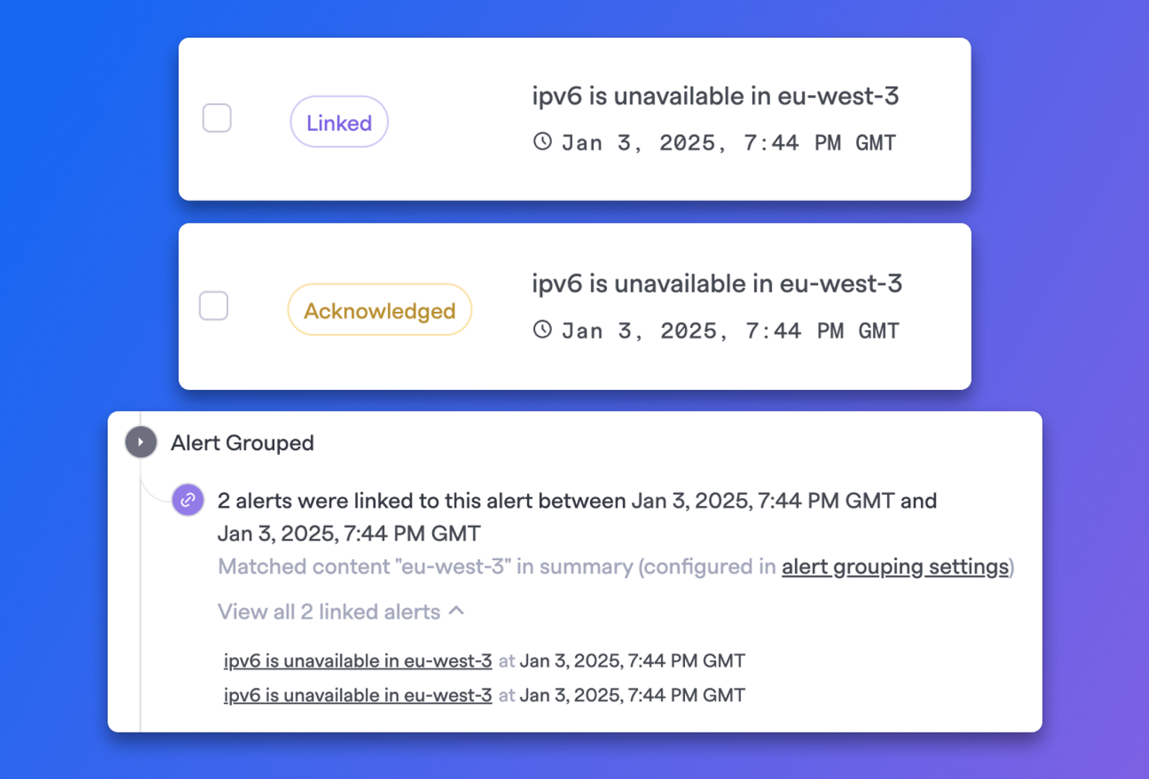Click the clock icon in Acknowledged alert card
This screenshot has width=1149, height=779.
tap(542, 330)
